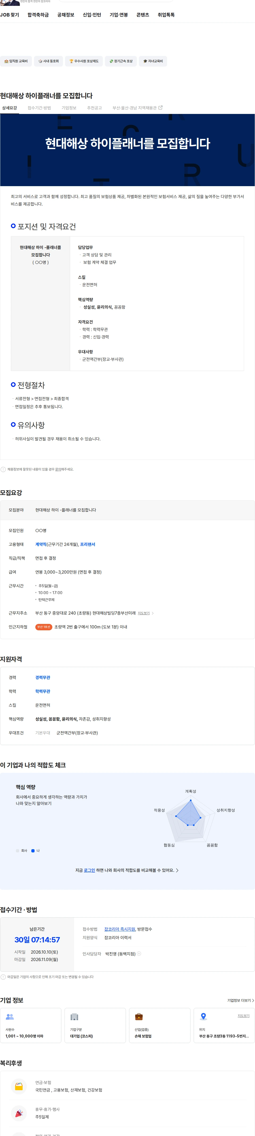Screen dimensions: 255x1136
Task: Open the 콘텐츠 menu
Action: click(x=142, y=15)
